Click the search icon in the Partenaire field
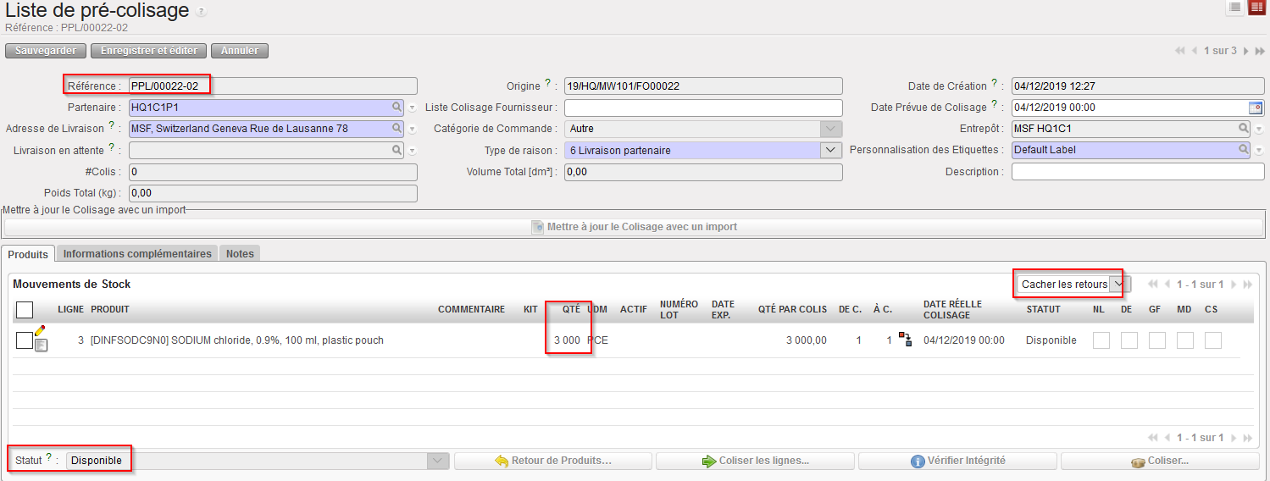 click(396, 108)
